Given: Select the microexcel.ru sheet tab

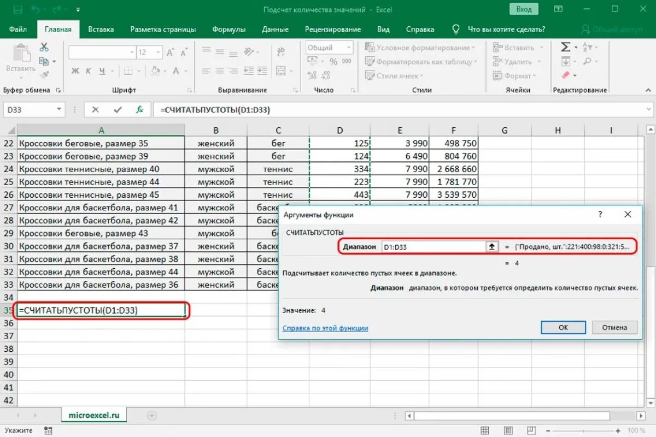Looking at the screenshot, I should click(94, 415).
